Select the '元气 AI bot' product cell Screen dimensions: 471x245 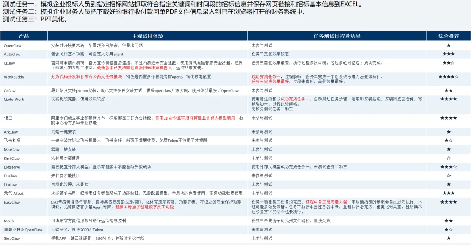click(x=14, y=193)
